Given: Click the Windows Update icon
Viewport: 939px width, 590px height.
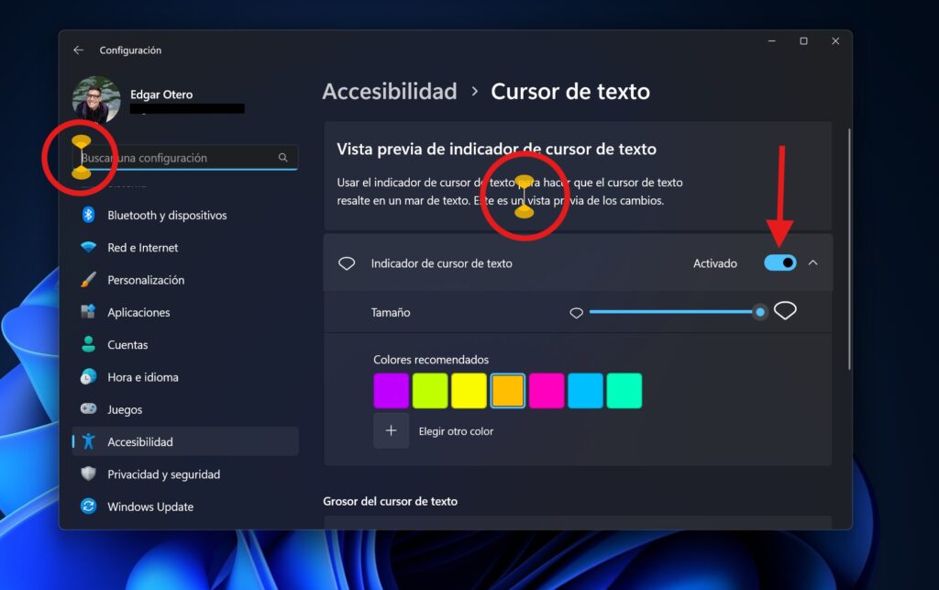Looking at the screenshot, I should point(89,507).
